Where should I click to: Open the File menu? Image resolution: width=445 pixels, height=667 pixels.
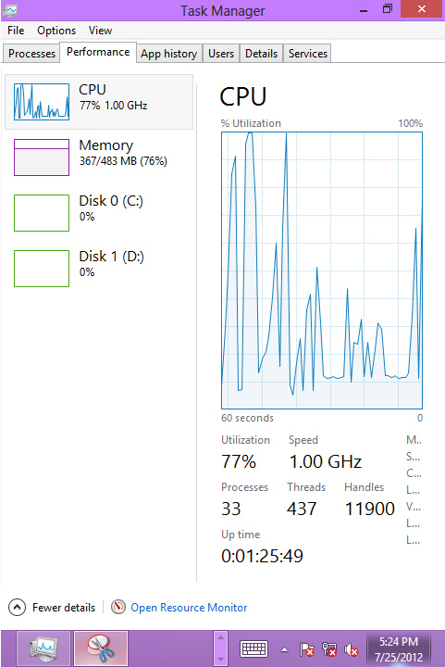[16, 31]
